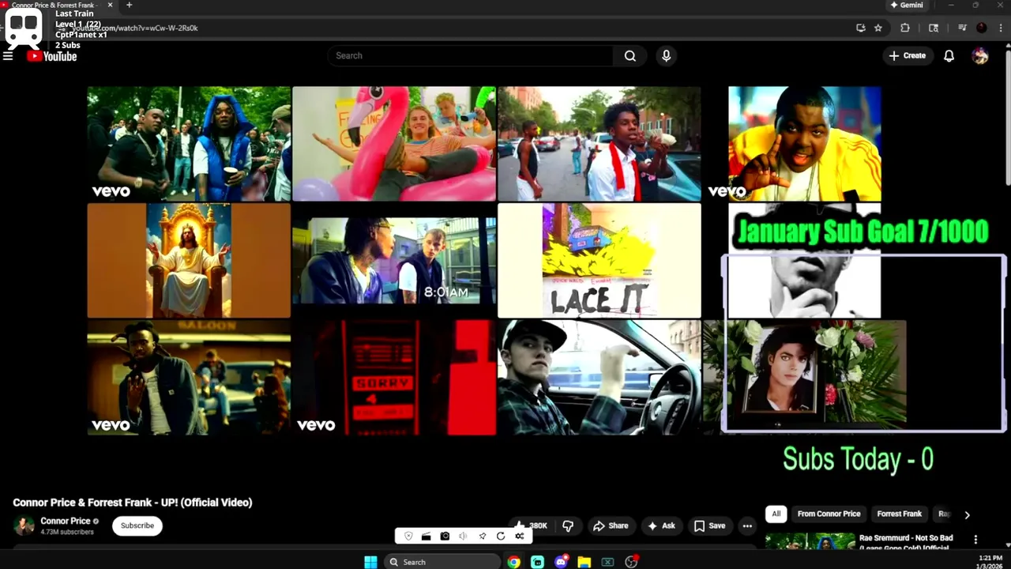Click the green X app in taskbar
The height and width of the screenshot is (569, 1011).
click(607, 562)
